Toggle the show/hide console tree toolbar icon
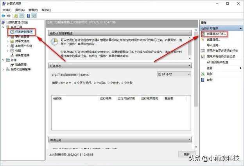This screenshot has width=244, height=166. click(x=22, y=16)
